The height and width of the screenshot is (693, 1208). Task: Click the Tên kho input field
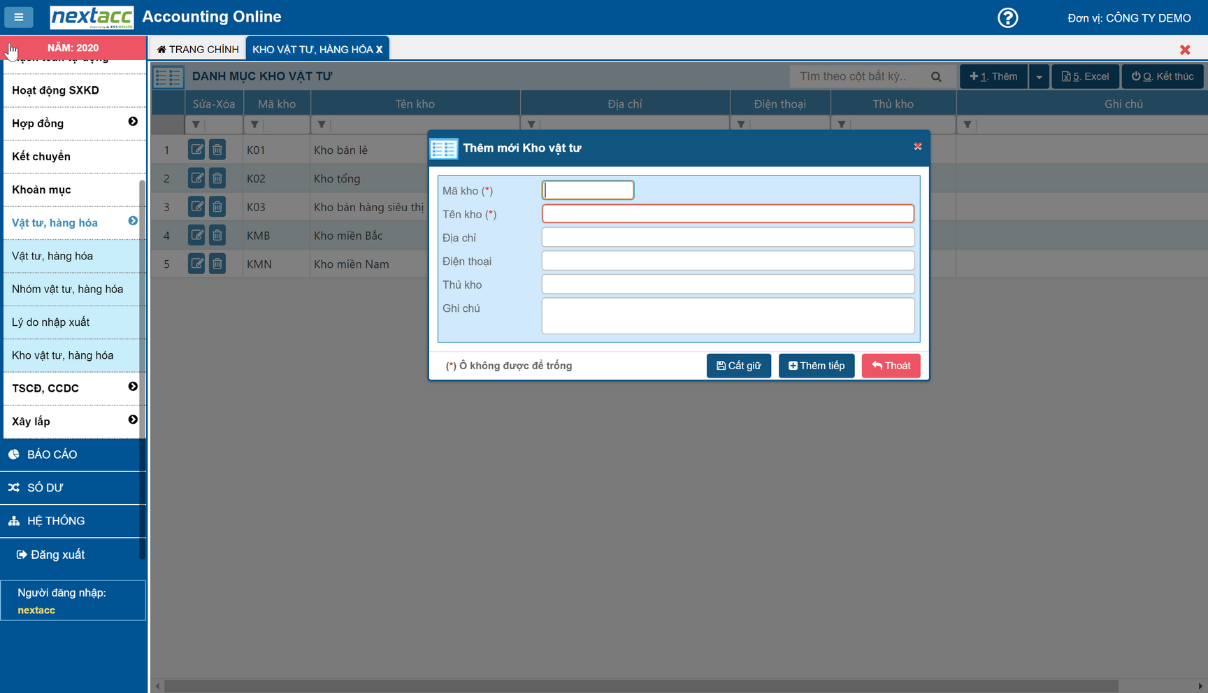click(728, 214)
